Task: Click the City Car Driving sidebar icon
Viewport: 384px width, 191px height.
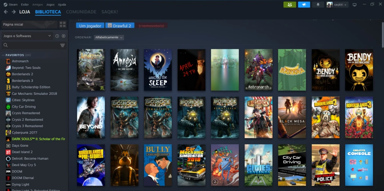Action: tap(8, 107)
